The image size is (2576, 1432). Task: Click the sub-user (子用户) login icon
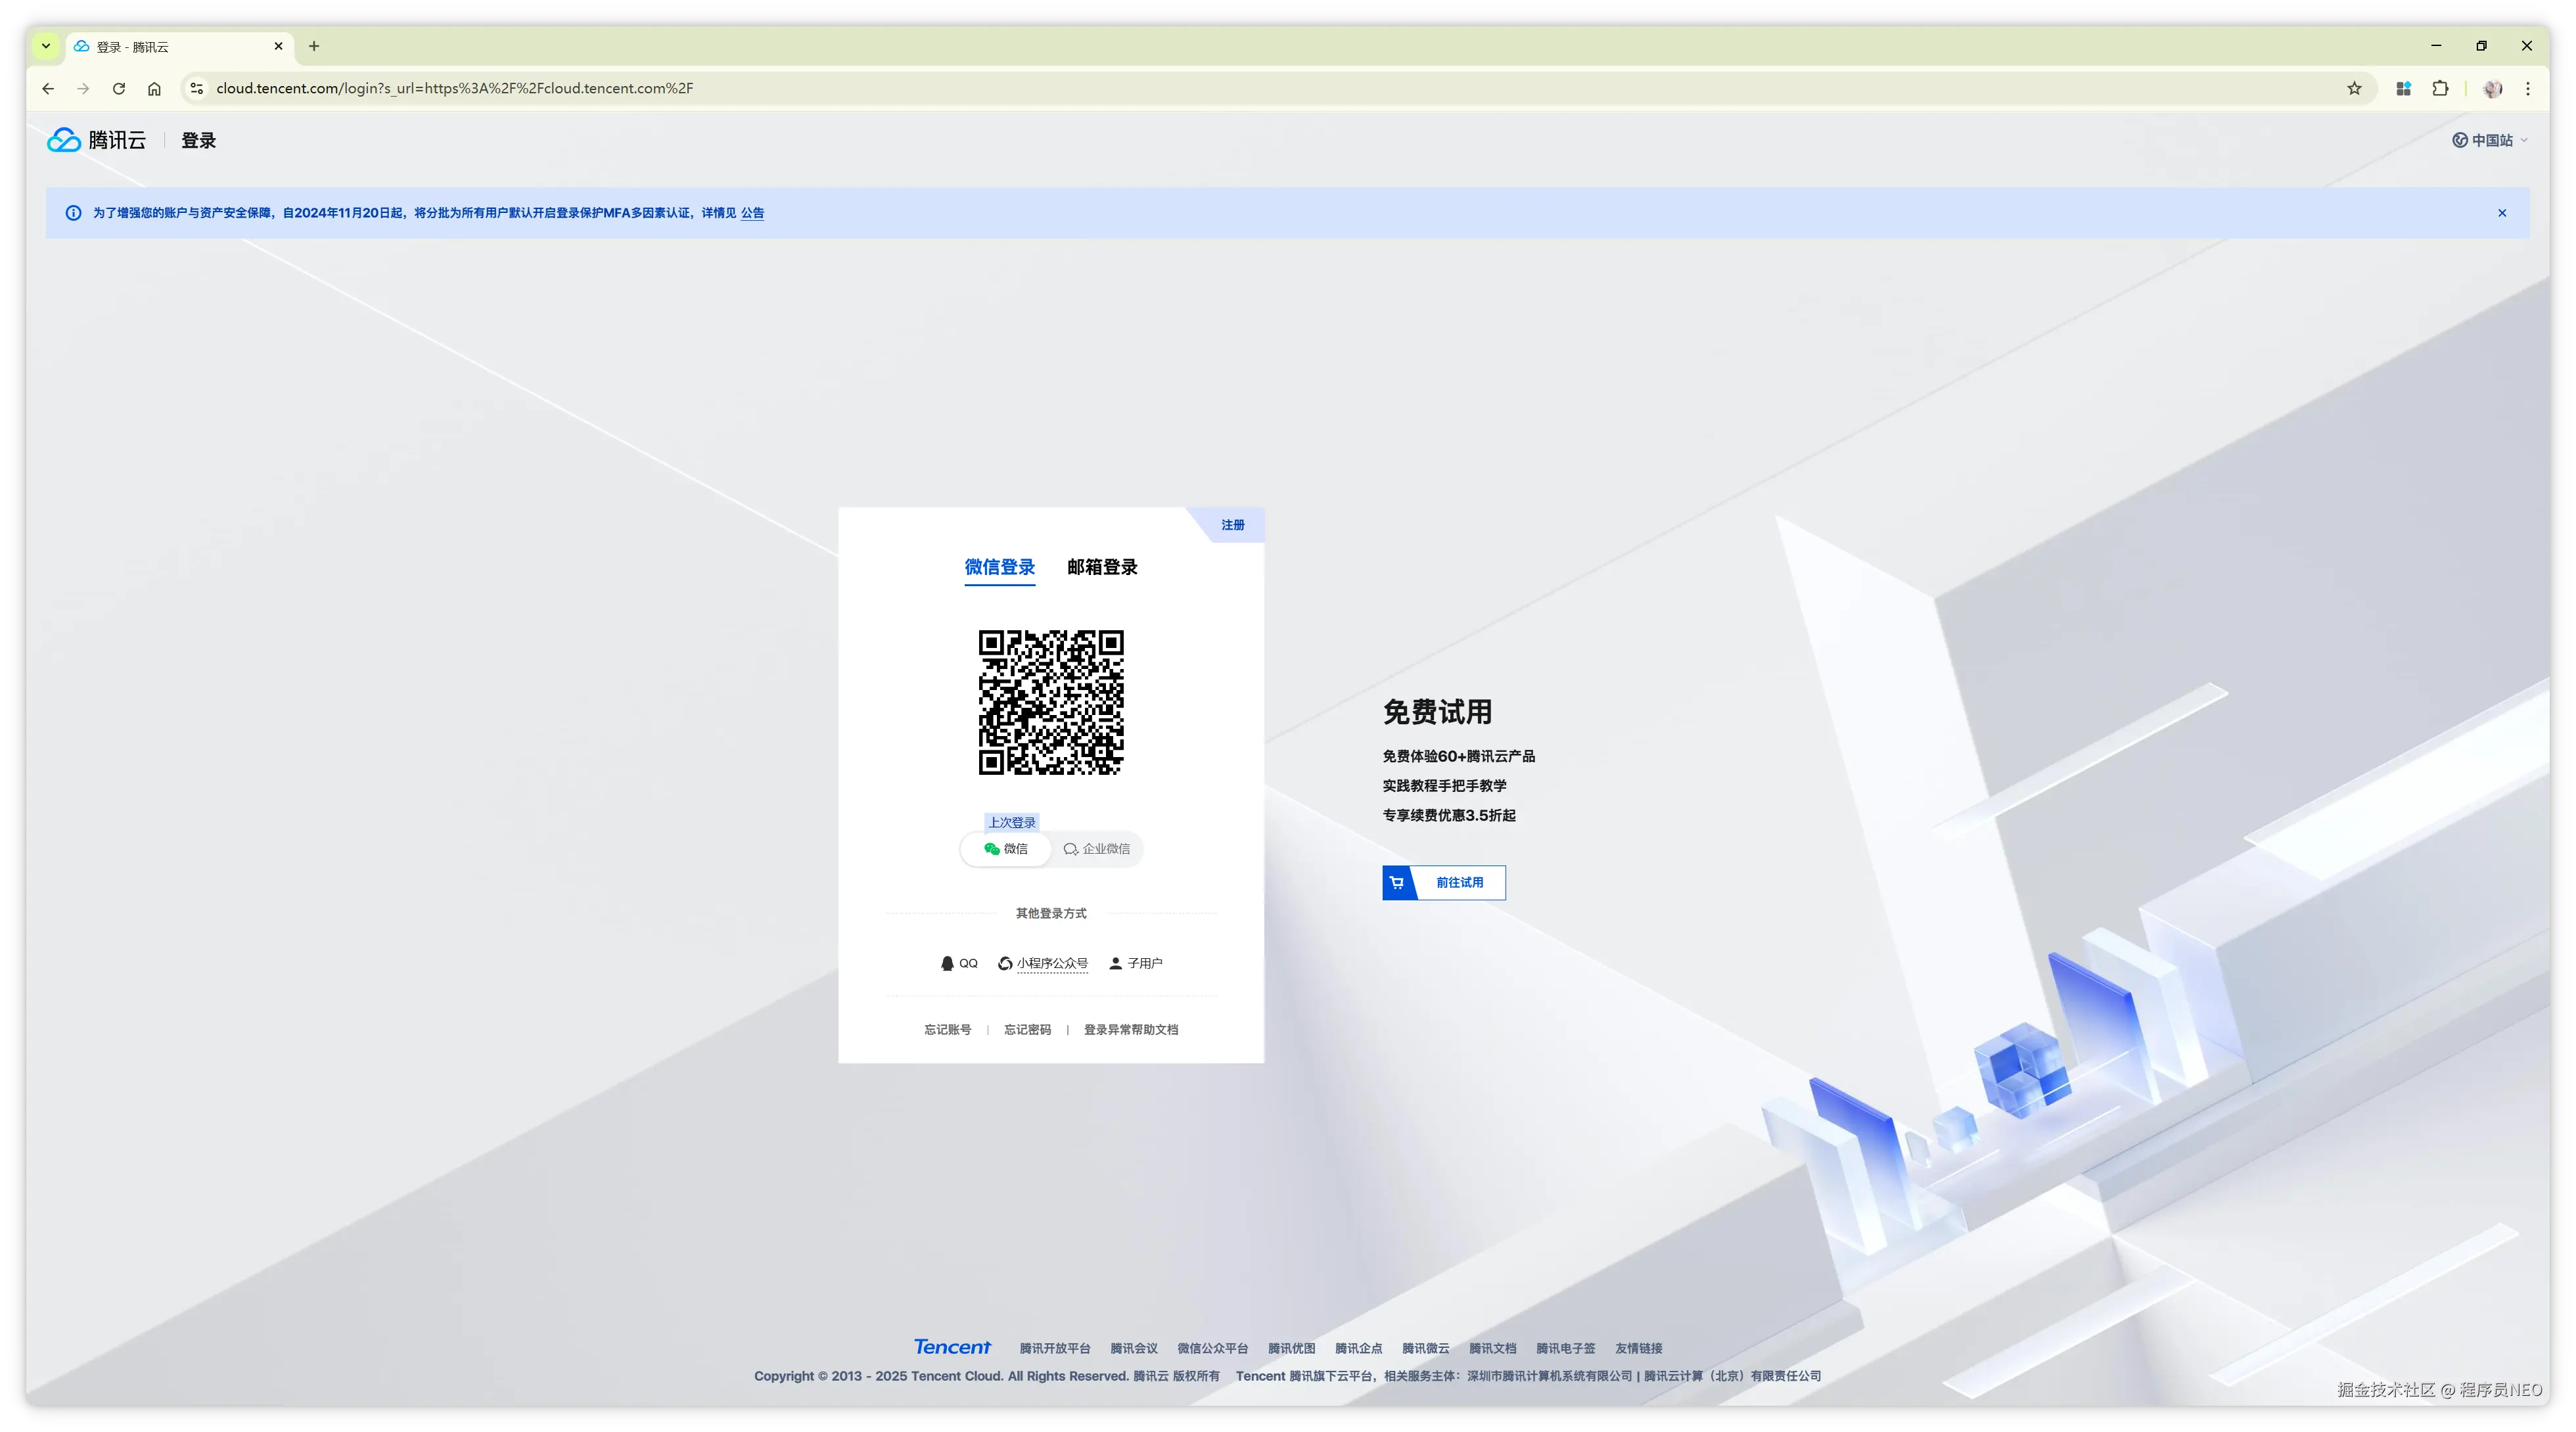(x=1115, y=963)
